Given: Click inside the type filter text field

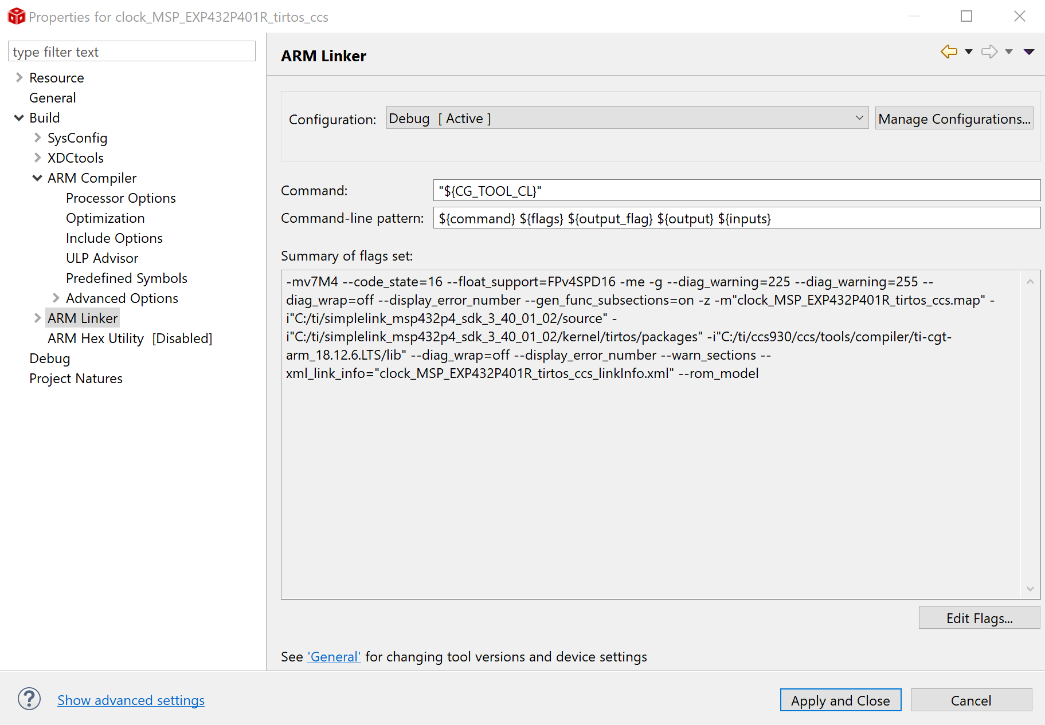Looking at the screenshot, I should pyautogui.click(x=131, y=51).
